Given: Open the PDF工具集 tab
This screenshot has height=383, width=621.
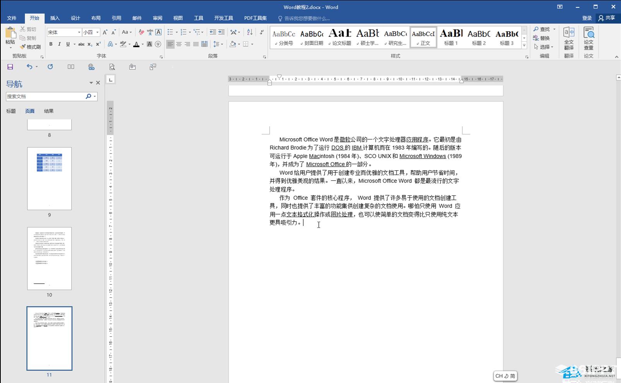Looking at the screenshot, I should pyautogui.click(x=255, y=18).
